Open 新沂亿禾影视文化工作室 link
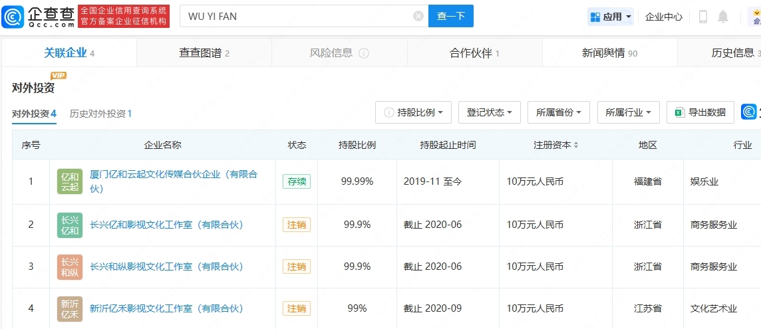The image size is (761, 329). click(x=166, y=308)
